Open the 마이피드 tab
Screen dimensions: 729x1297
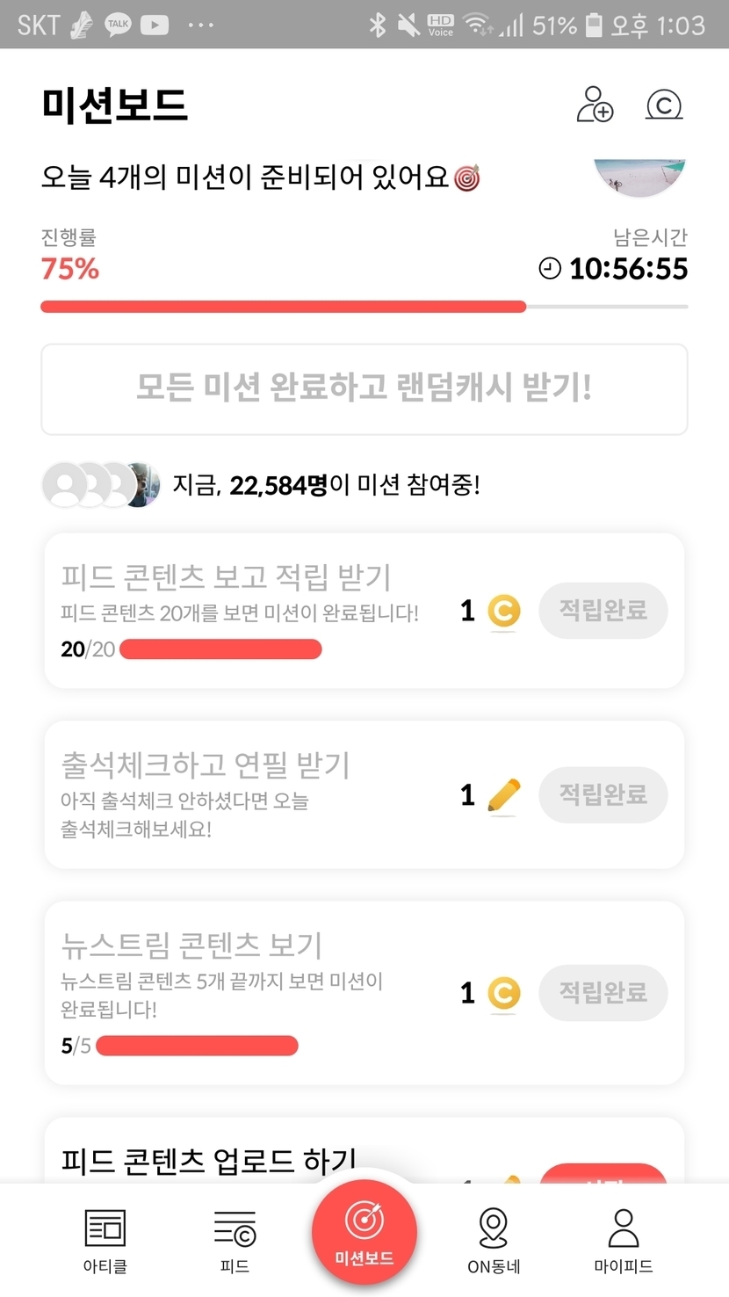[x=624, y=1240]
